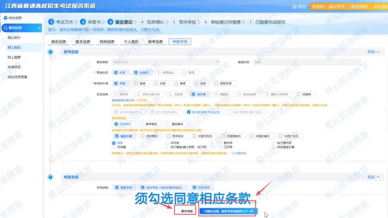
Task: Switch to the 报名信息 tab
Action: 59,42
